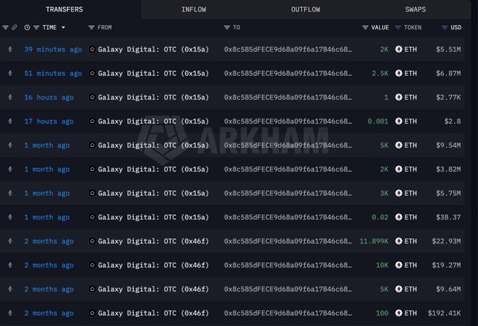Image resolution: width=478 pixels, height=326 pixels.
Task: Click ETH token icon in the $2.8 row
Action: point(398,122)
